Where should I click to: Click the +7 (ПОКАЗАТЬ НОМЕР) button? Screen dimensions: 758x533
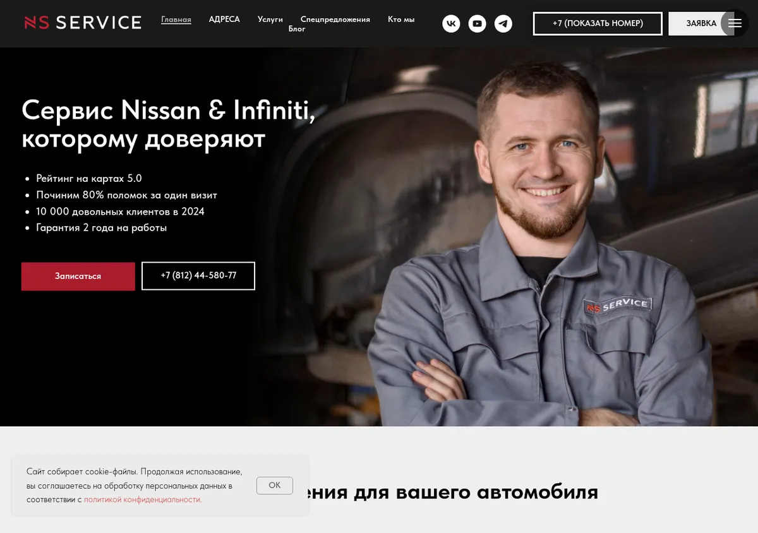click(598, 23)
